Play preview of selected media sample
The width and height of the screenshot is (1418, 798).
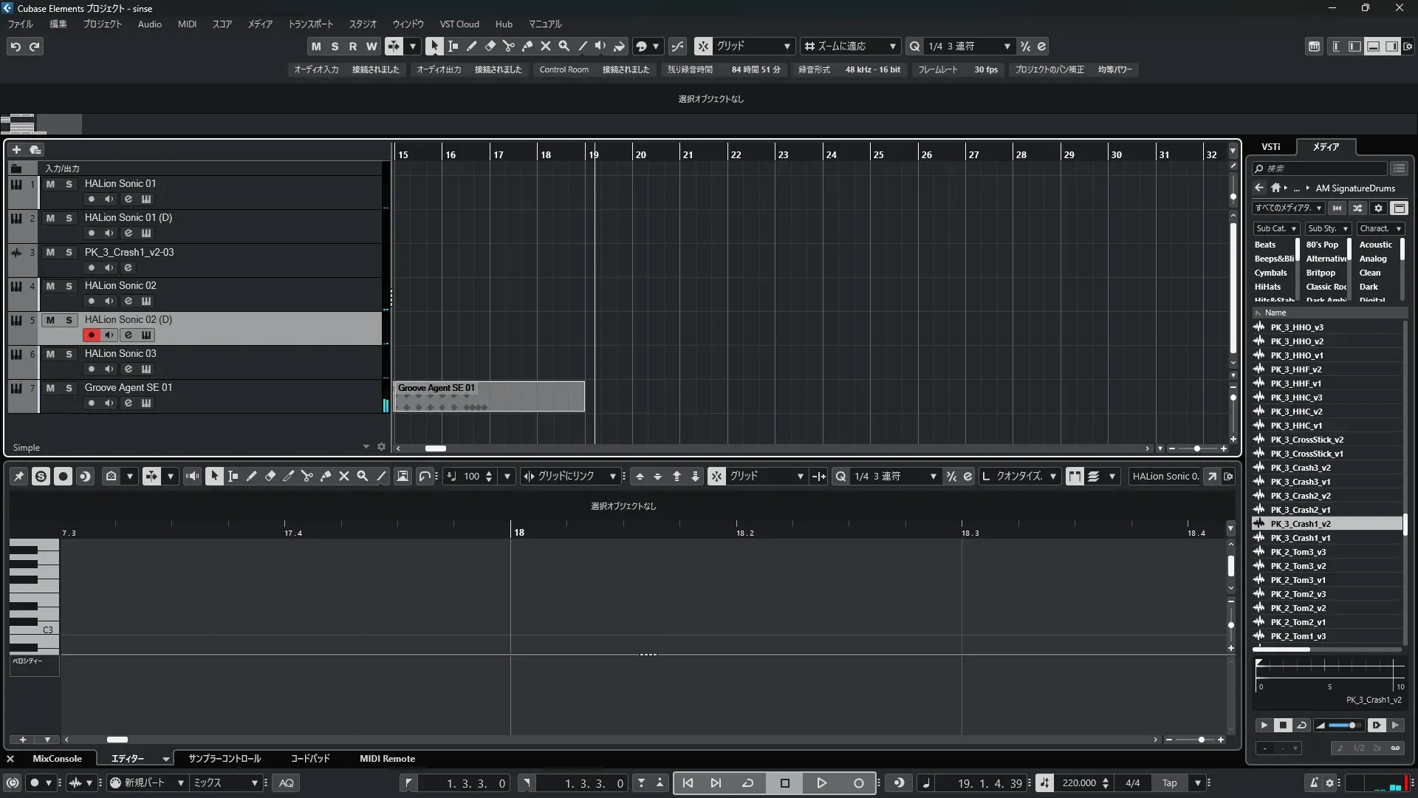(x=1264, y=725)
